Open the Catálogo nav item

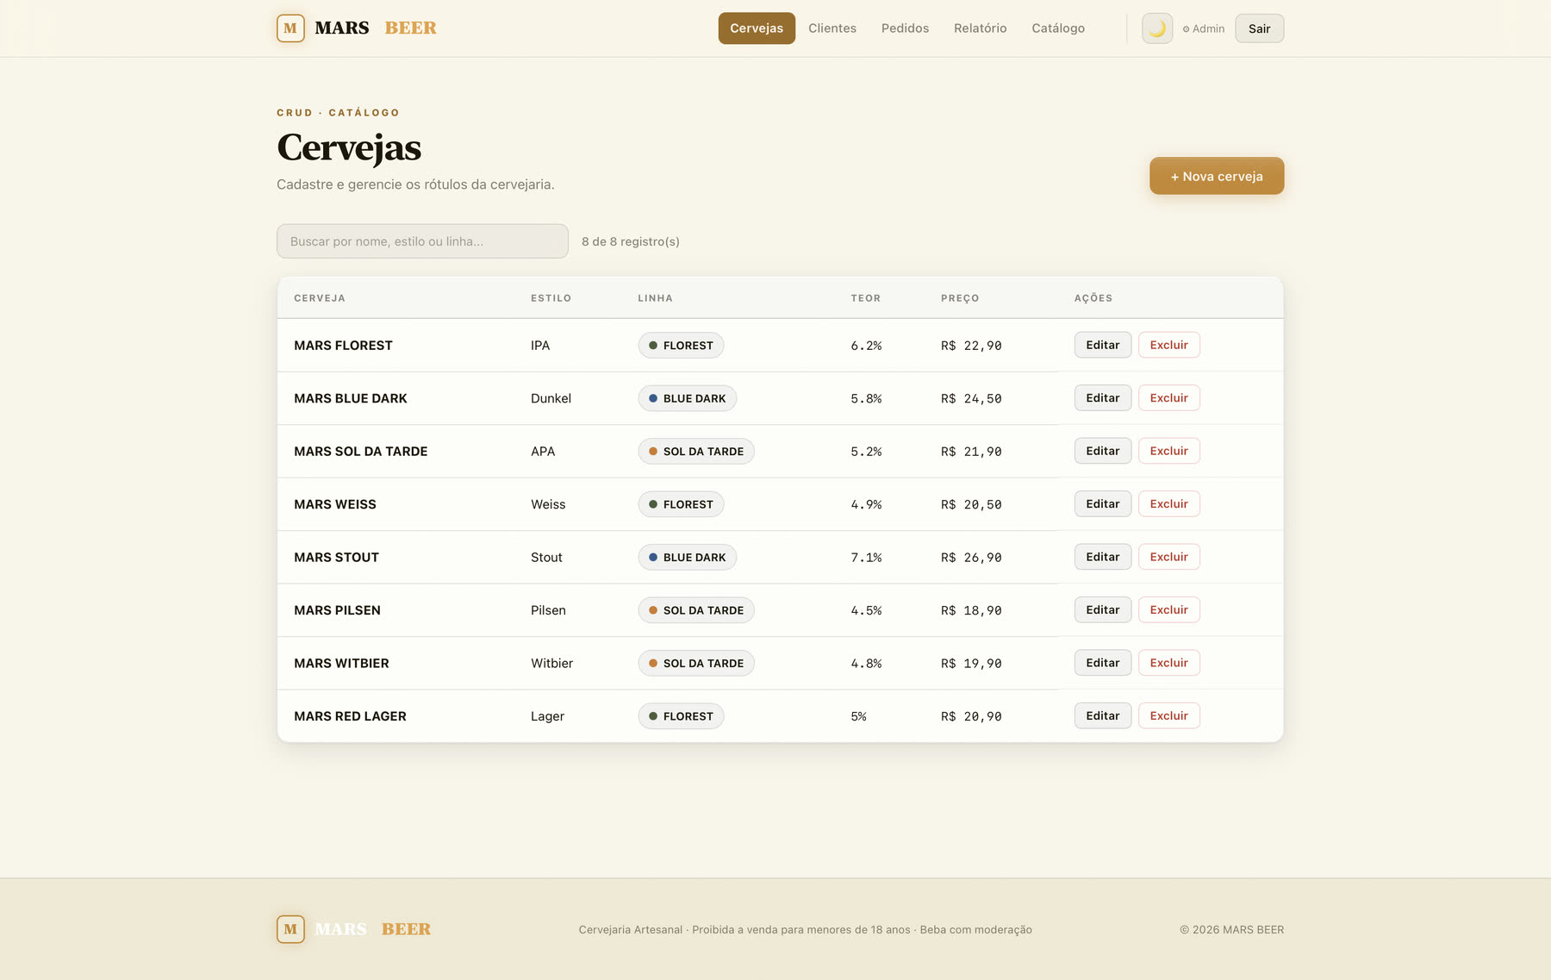point(1058,28)
